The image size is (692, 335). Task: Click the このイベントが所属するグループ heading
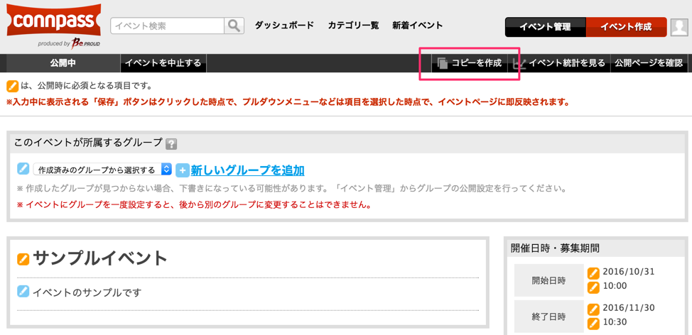(x=88, y=143)
